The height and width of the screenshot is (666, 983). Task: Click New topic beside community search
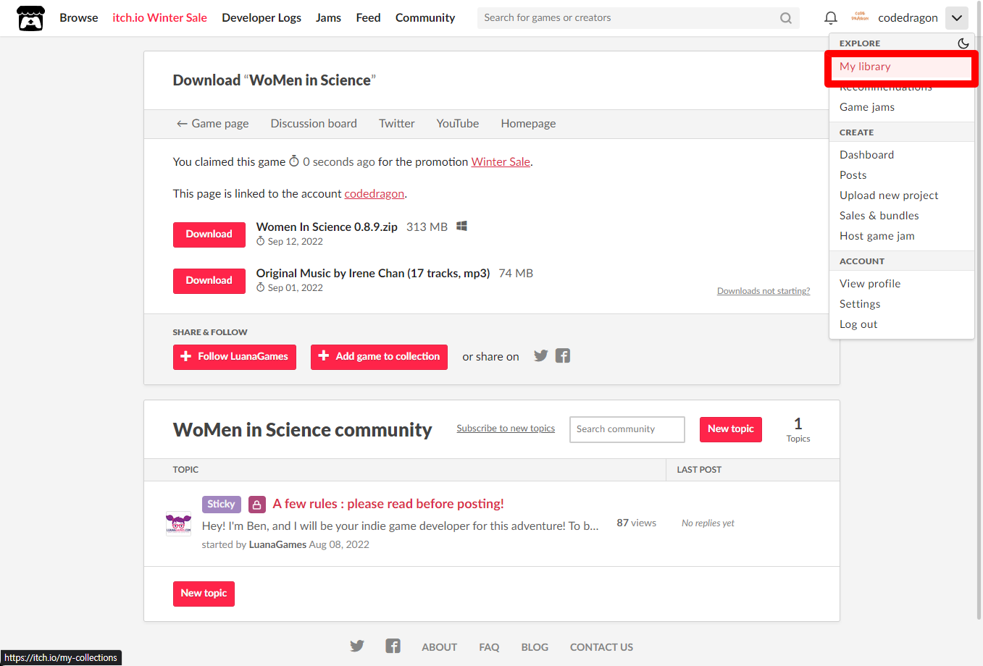(730, 429)
